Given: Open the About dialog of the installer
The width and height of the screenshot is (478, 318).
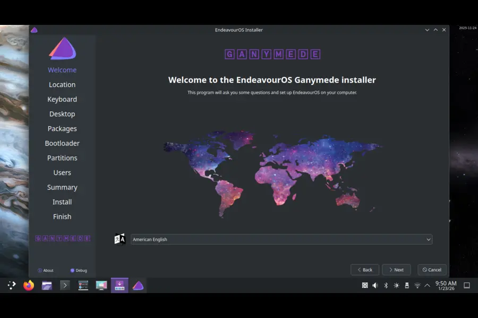Looking at the screenshot, I should [x=46, y=270].
